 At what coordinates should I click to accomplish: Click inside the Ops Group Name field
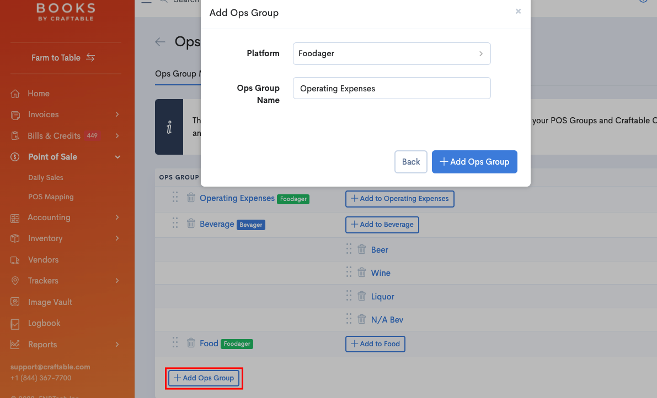pyautogui.click(x=392, y=88)
